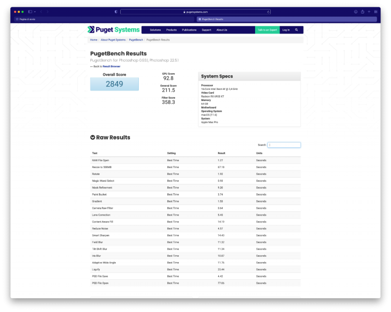The width and height of the screenshot is (391, 312).
Task: Click the Talk to an Expert button
Action: click(x=267, y=30)
